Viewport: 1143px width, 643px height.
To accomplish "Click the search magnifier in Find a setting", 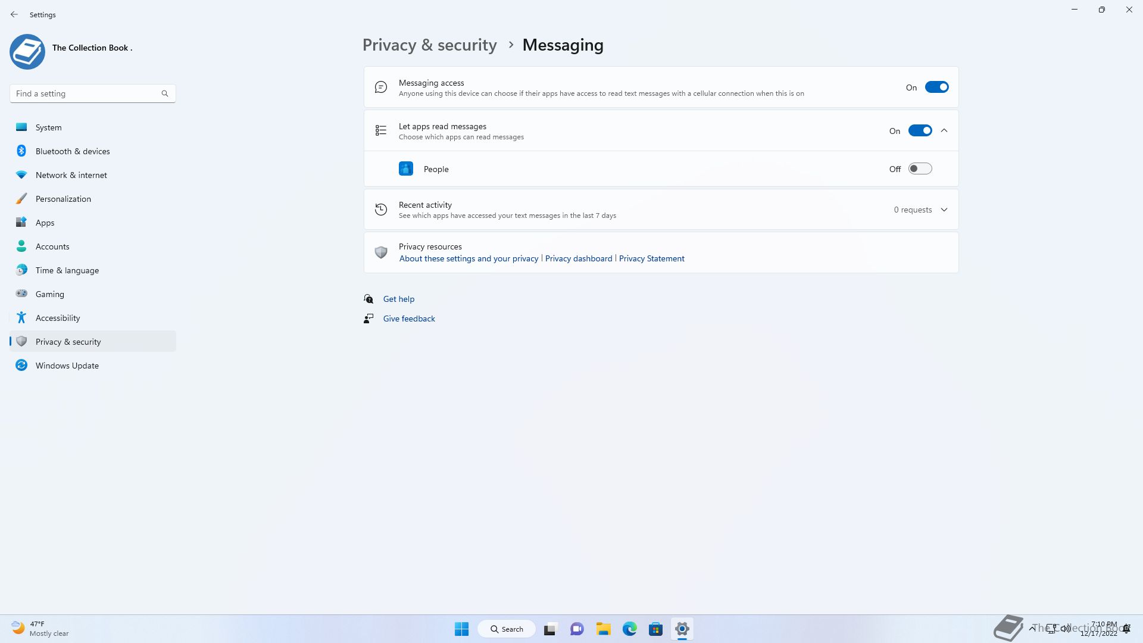I will [165, 93].
